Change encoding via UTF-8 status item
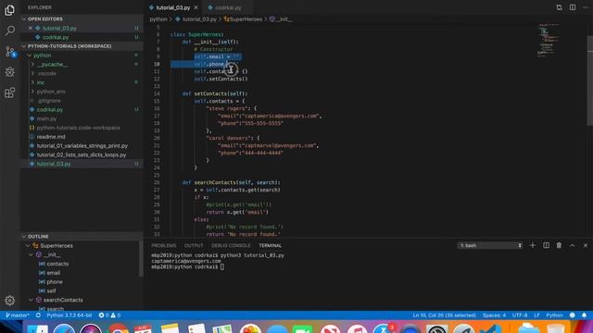The width and height of the screenshot is (593, 333). pyautogui.click(x=520, y=315)
